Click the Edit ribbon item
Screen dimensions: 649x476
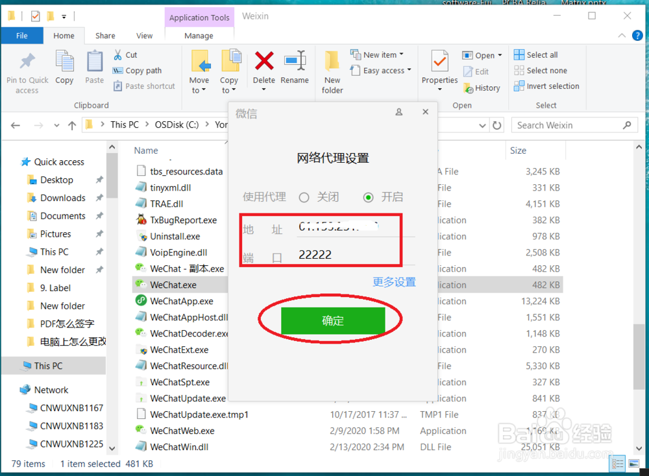[x=476, y=71]
